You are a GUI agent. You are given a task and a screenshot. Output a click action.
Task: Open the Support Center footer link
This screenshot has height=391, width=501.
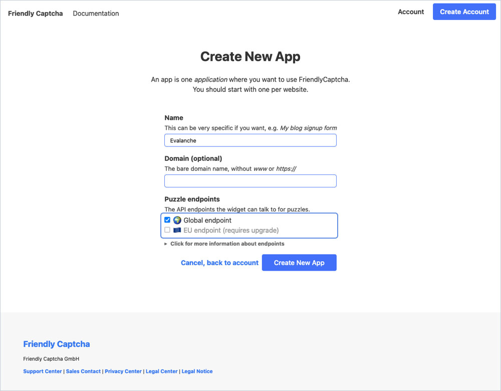click(x=43, y=371)
